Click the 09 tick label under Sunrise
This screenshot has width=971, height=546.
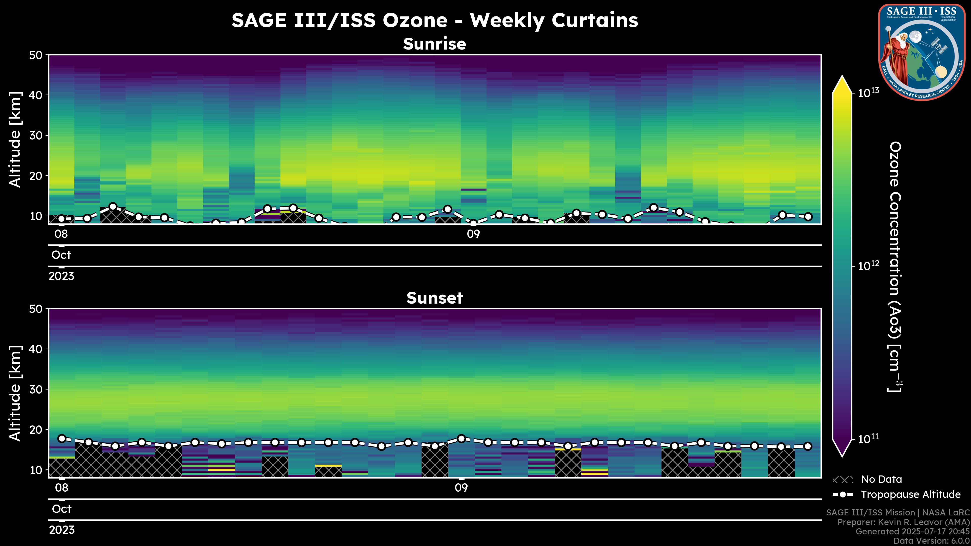473,234
